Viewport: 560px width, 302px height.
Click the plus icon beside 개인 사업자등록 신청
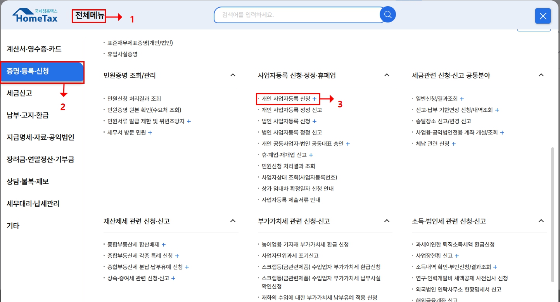(315, 99)
